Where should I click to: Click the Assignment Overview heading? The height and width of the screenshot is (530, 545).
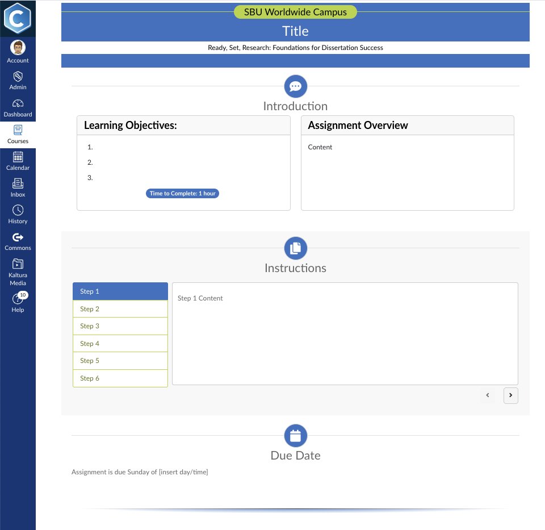point(358,125)
